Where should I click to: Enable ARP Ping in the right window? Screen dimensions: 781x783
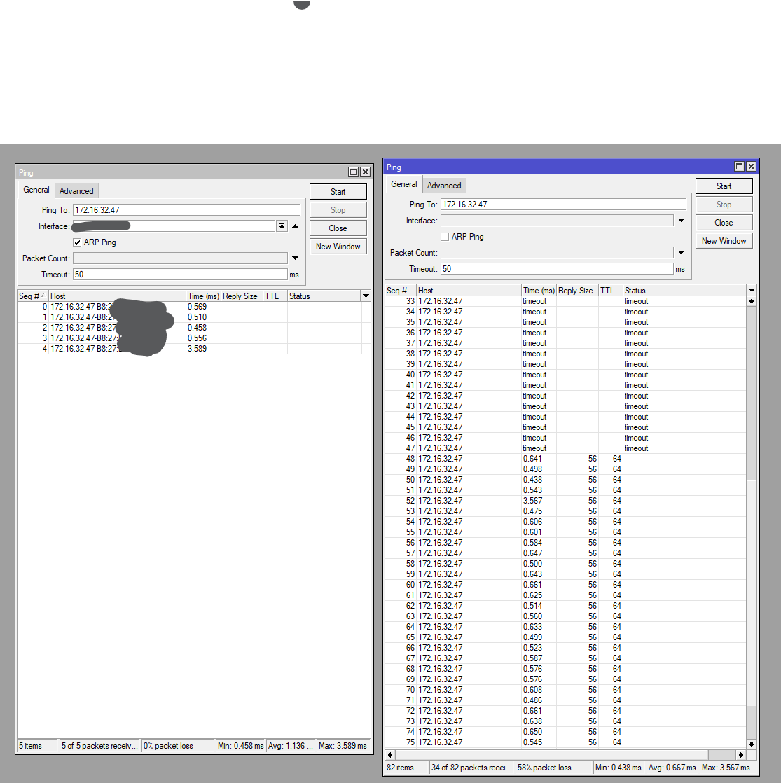point(445,236)
